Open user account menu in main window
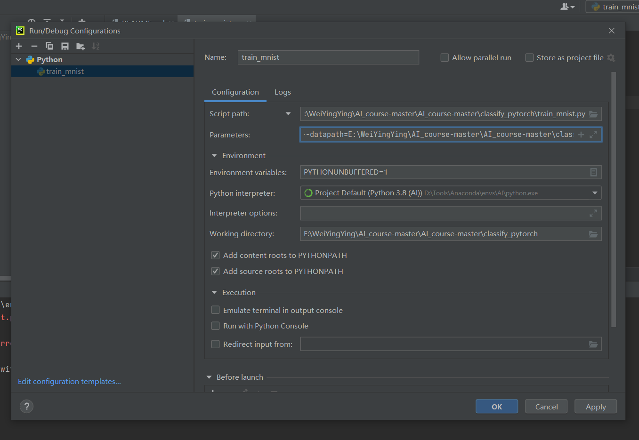Viewport: 639px width, 440px height. 567,7
